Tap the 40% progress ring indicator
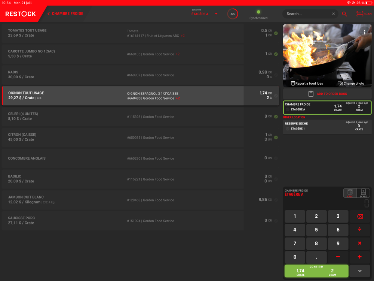The height and width of the screenshot is (281, 374). coord(233,14)
